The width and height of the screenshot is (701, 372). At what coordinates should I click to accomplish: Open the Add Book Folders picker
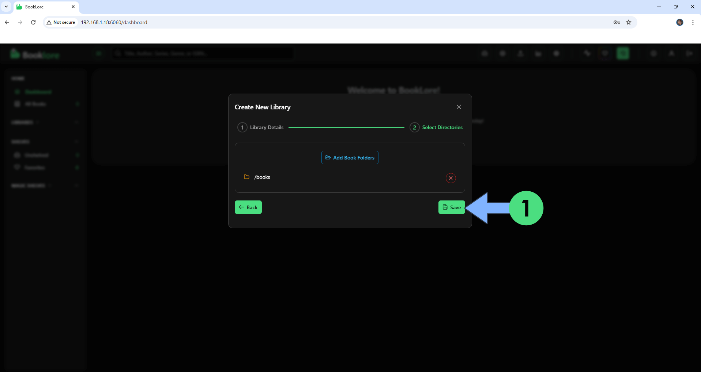click(350, 158)
